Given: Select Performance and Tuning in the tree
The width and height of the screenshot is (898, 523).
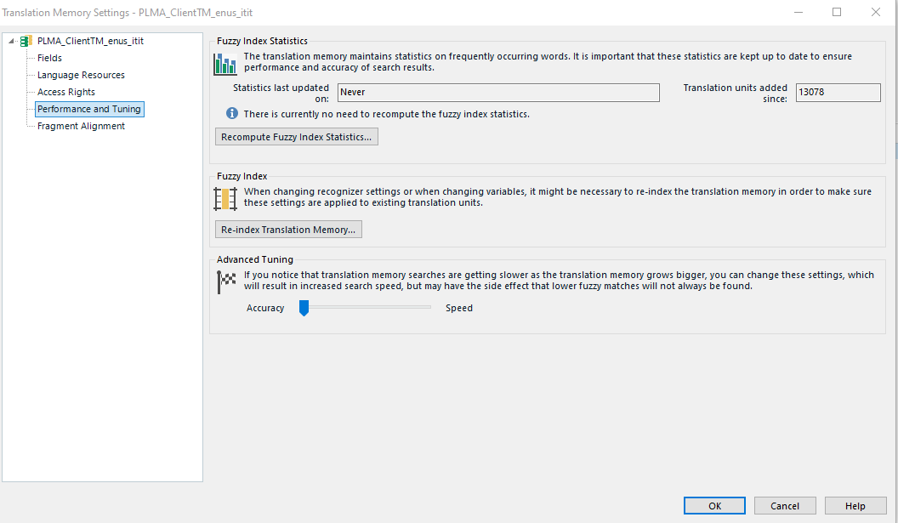Looking at the screenshot, I should tap(89, 109).
